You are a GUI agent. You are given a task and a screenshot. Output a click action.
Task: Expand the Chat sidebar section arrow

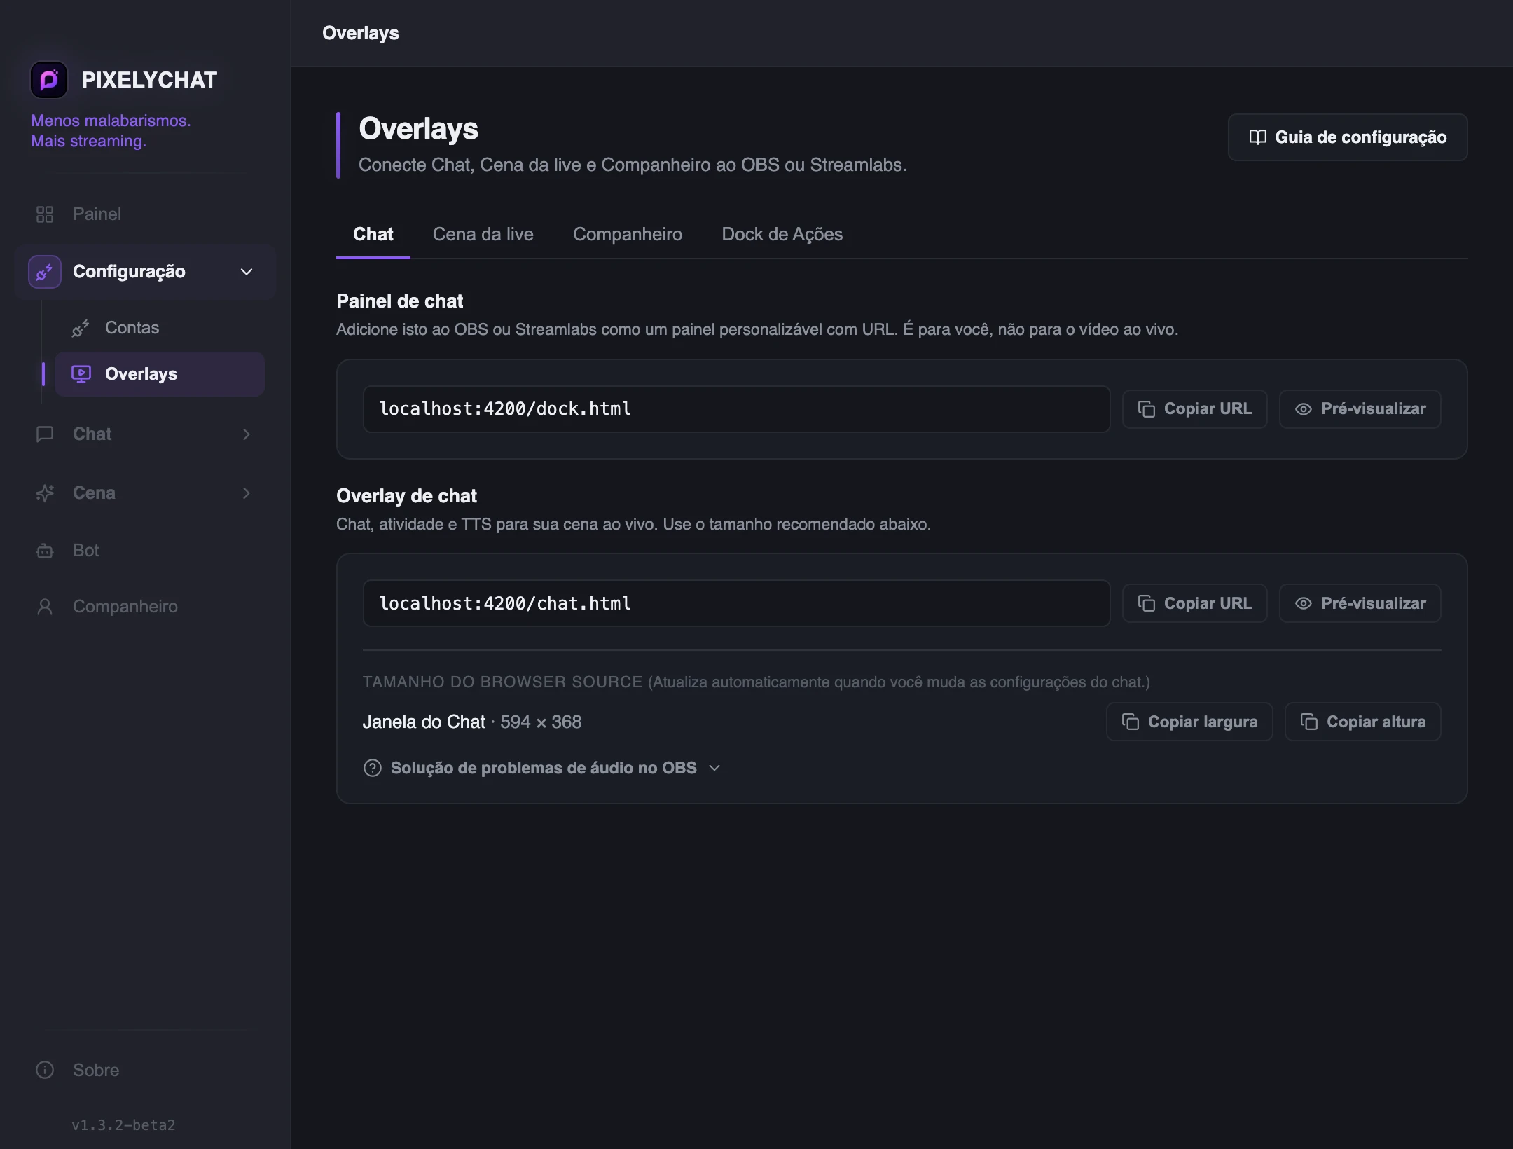click(247, 434)
